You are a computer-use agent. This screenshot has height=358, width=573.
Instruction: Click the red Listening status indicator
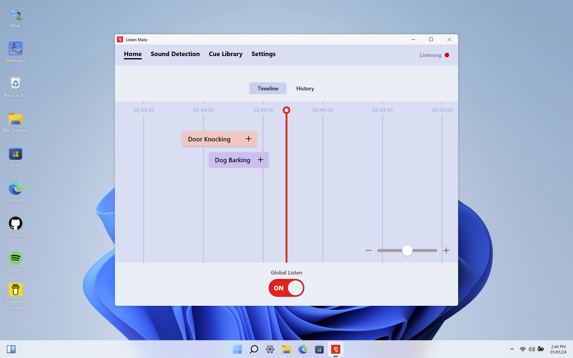[447, 55]
